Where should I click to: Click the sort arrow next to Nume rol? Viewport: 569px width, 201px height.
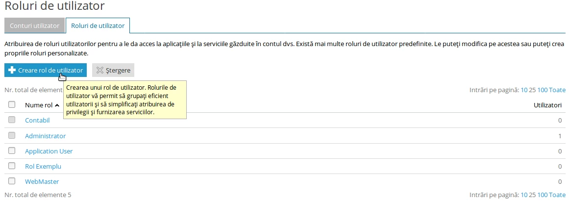57,105
